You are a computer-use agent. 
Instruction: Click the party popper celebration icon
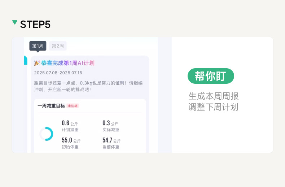click(x=37, y=63)
